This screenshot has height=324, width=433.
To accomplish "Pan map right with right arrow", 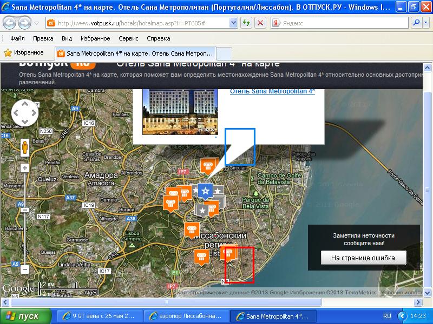I will pos(34,113).
